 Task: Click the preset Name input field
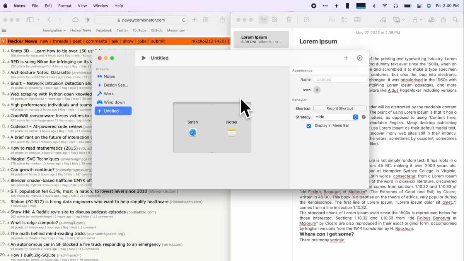[x=340, y=80]
